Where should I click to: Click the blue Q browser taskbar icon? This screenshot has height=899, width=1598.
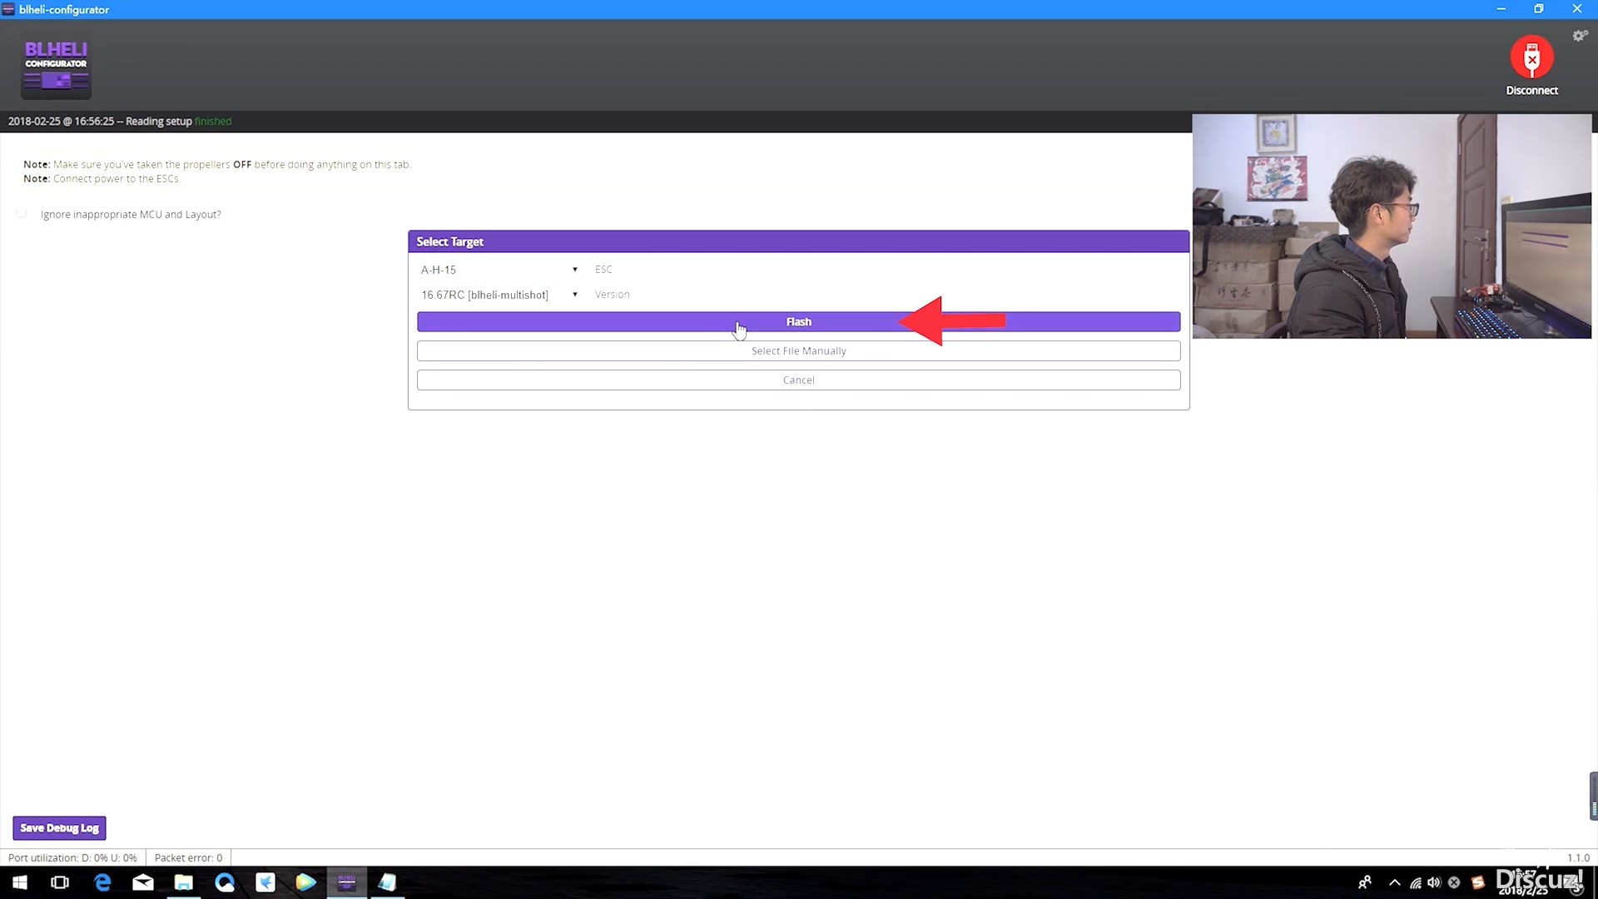point(225,882)
